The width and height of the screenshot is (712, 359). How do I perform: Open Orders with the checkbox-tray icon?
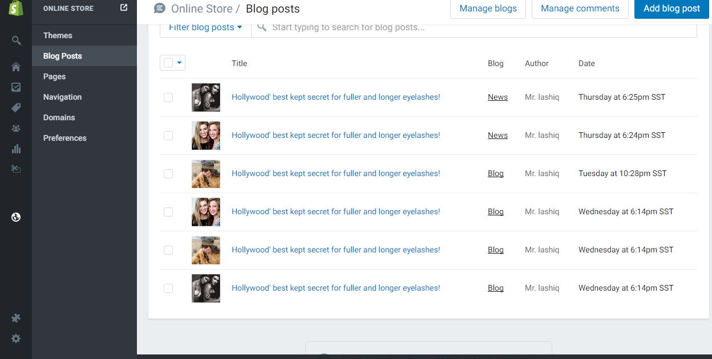click(x=16, y=87)
